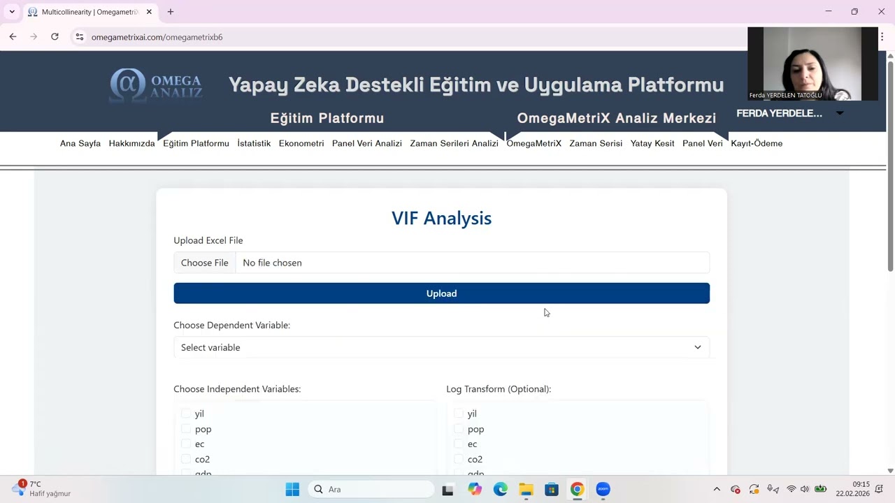Viewport: 895px width, 503px height.
Task: Show hidden system tray icons
Action: pos(717,489)
